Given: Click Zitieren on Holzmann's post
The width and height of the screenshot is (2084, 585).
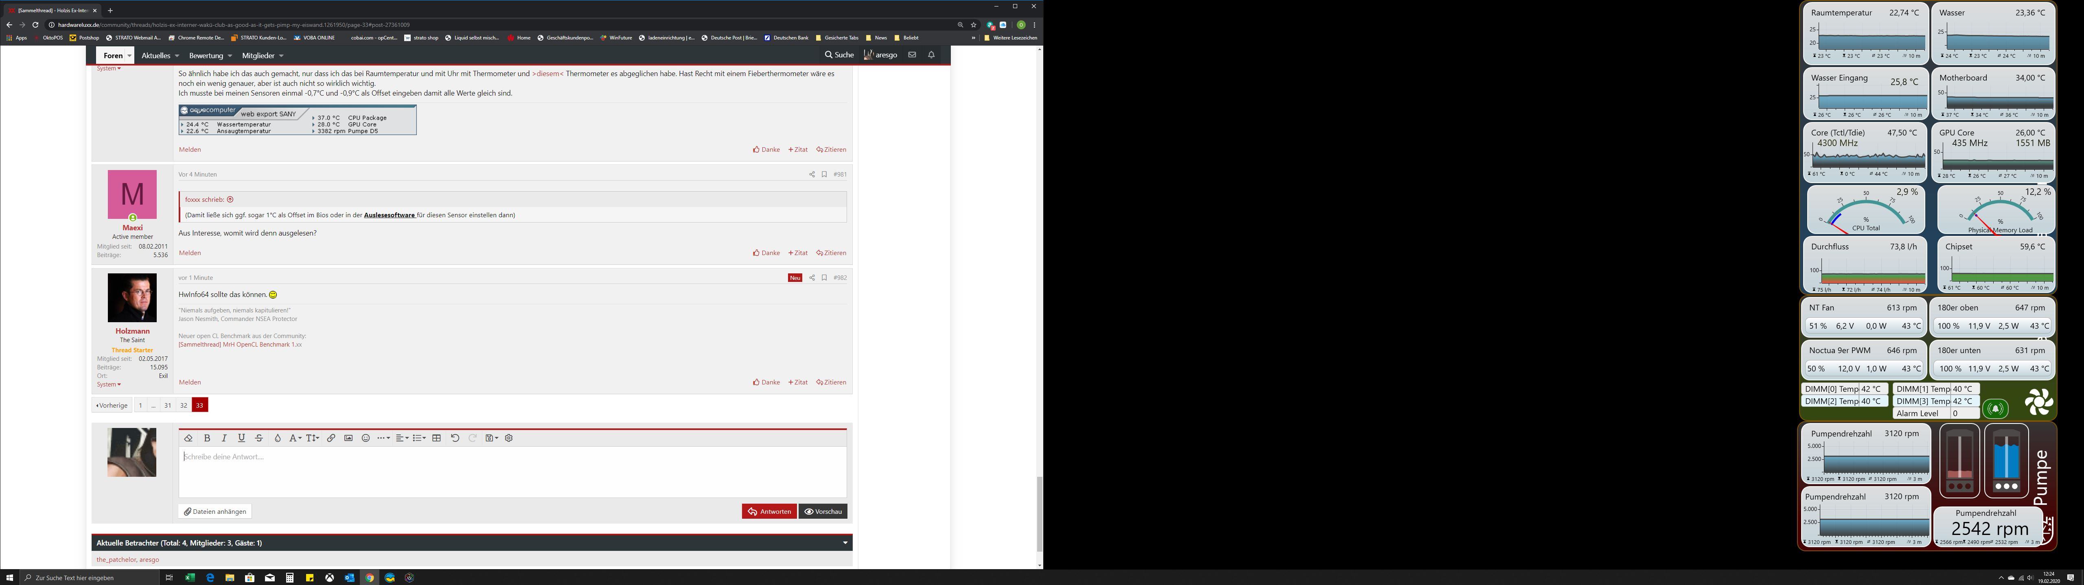Looking at the screenshot, I should point(832,383).
